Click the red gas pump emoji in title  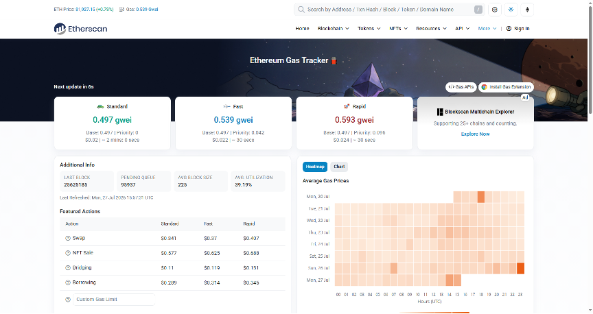point(334,60)
